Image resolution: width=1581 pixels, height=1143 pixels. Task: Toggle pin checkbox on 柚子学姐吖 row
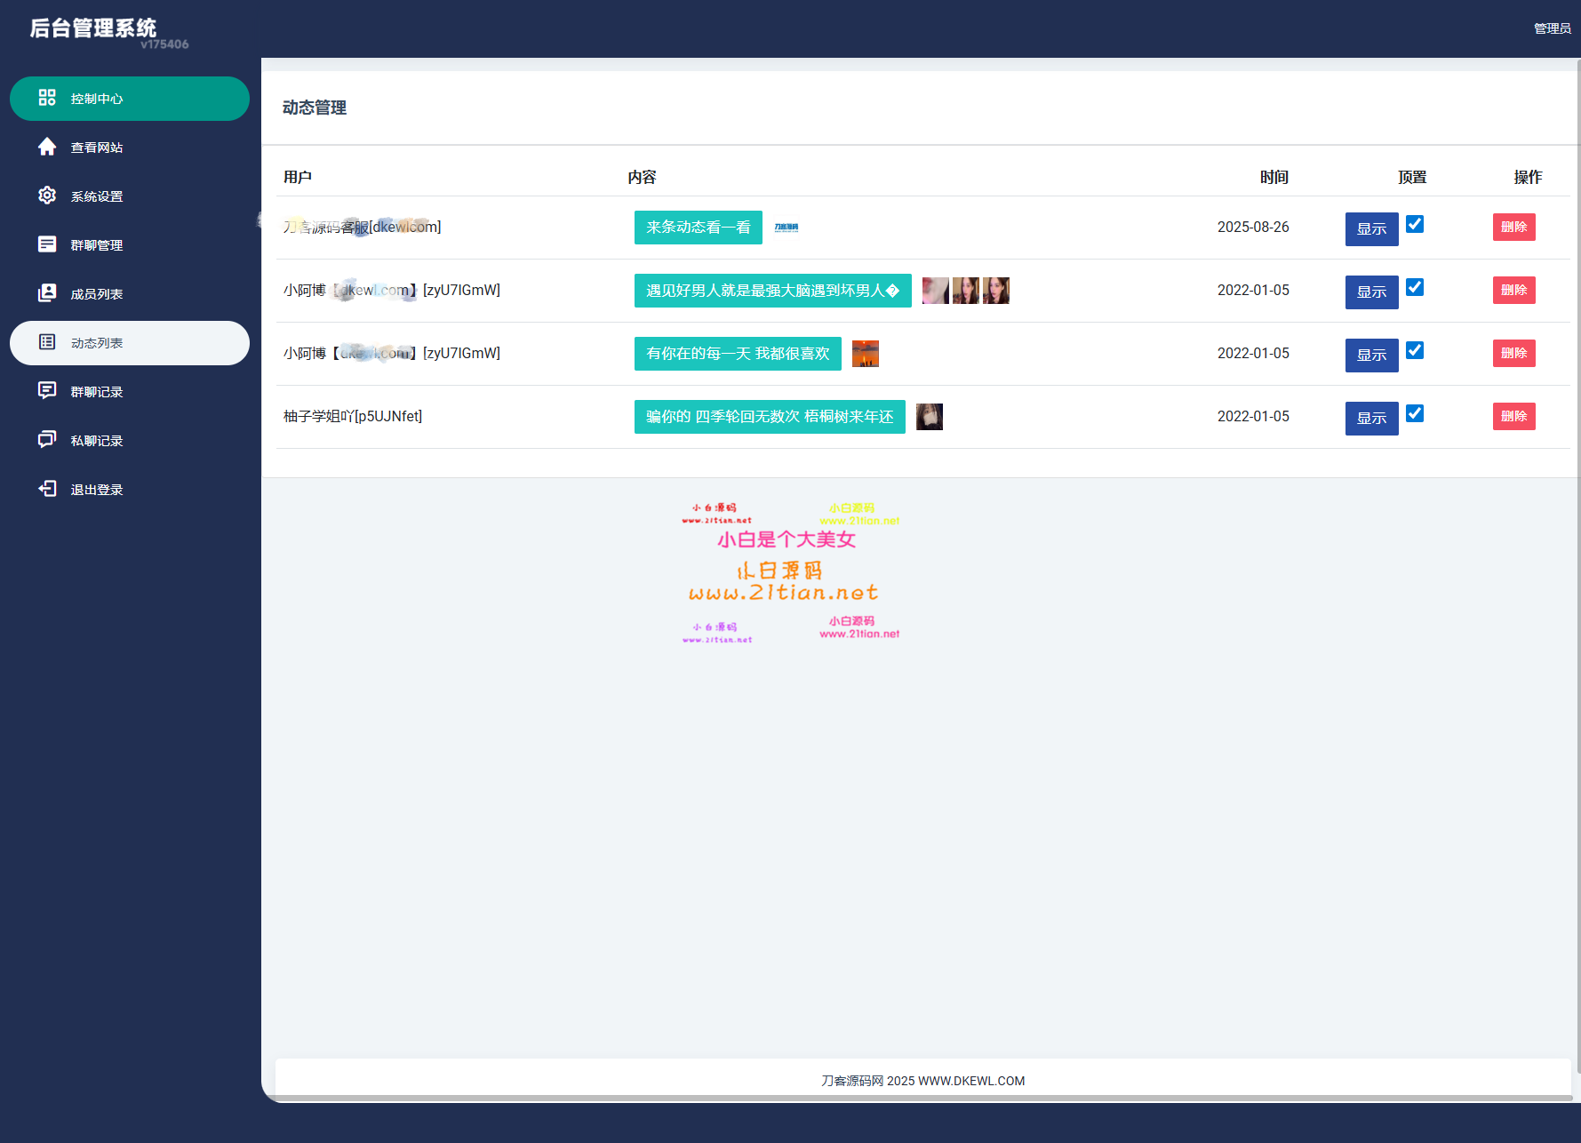1415,413
